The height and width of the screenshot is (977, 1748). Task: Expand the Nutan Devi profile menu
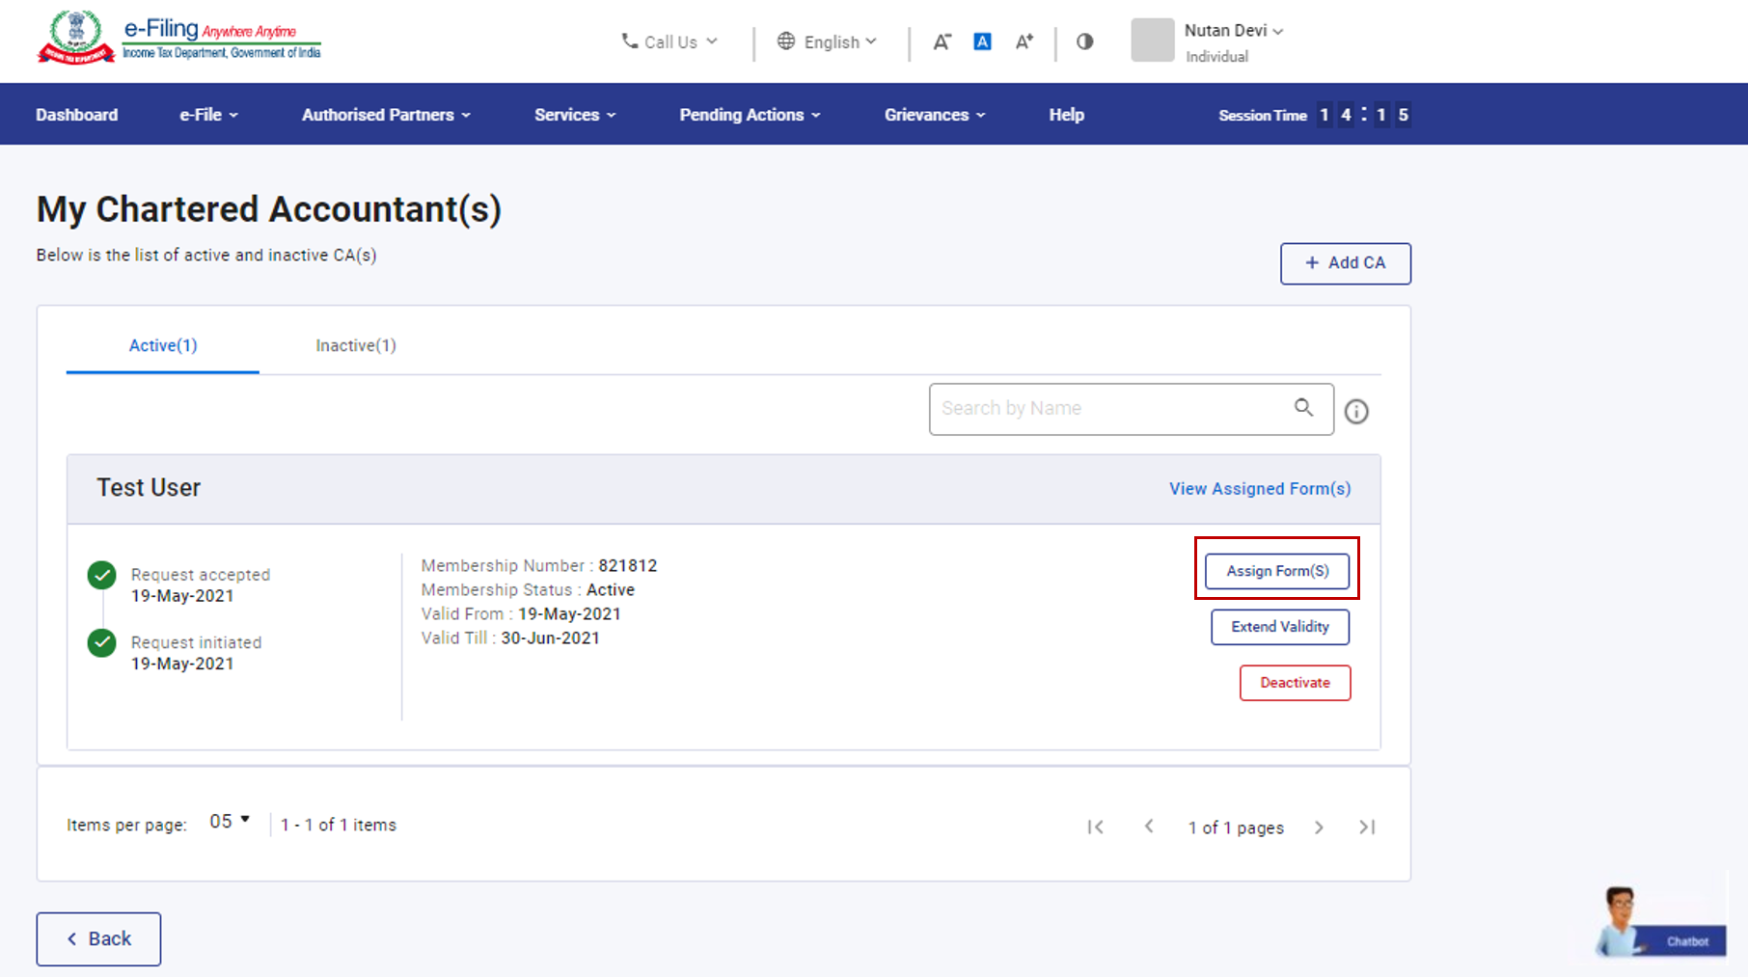[x=1233, y=31]
